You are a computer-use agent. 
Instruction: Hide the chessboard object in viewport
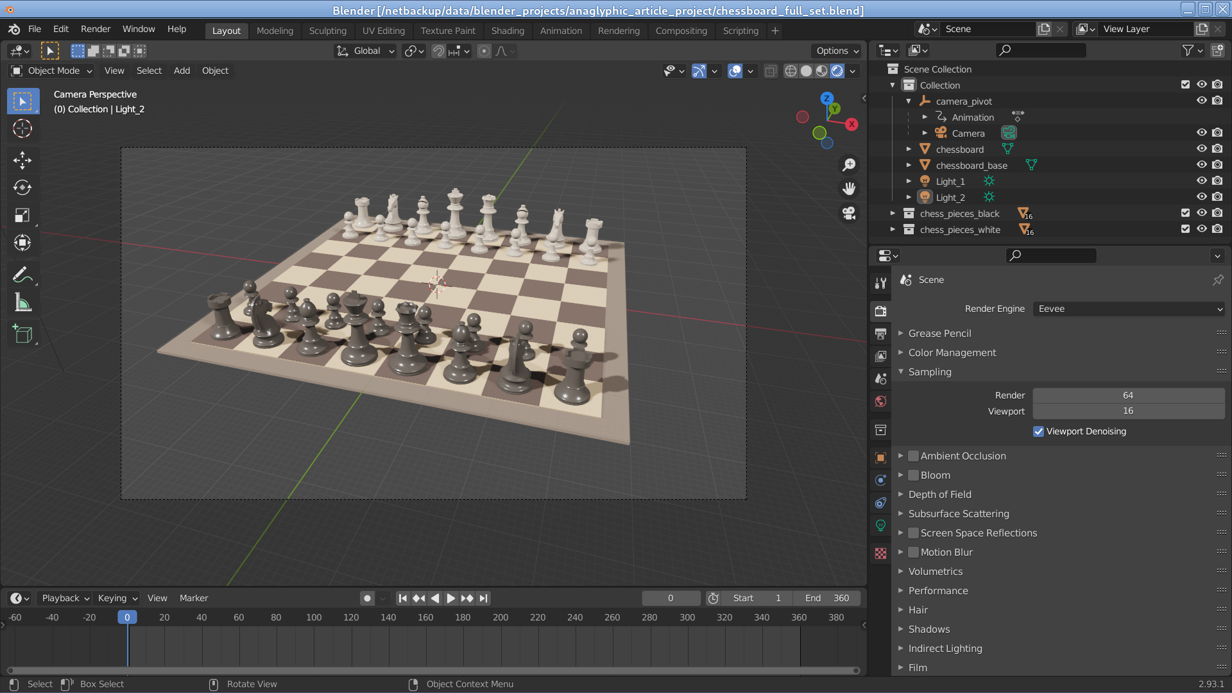[x=1201, y=149]
